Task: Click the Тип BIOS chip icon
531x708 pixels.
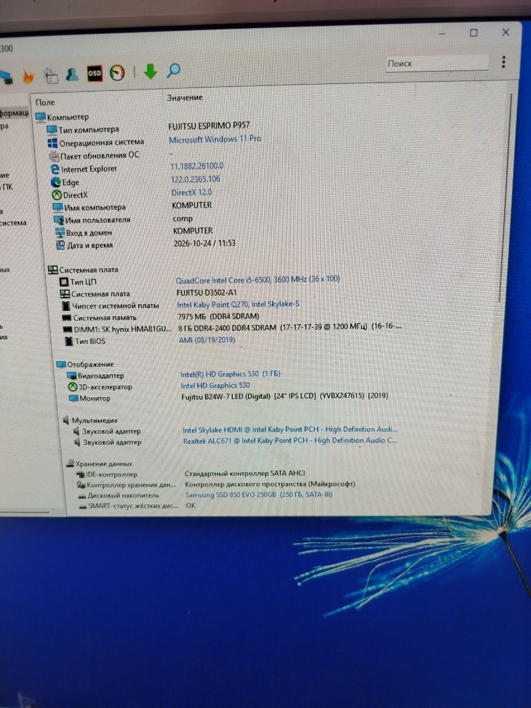Action: (x=69, y=341)
